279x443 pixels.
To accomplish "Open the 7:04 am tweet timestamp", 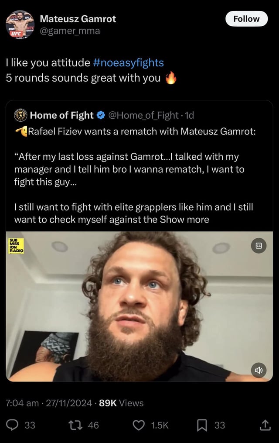I will point(22,403).
